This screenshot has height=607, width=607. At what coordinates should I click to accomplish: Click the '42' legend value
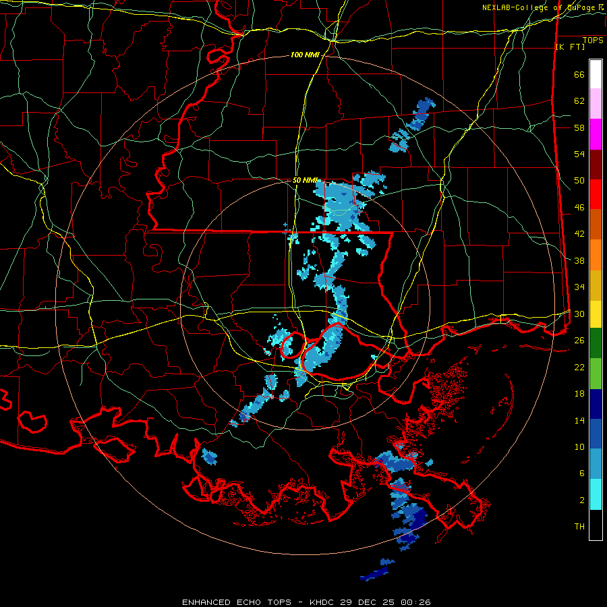coord(579,234)
